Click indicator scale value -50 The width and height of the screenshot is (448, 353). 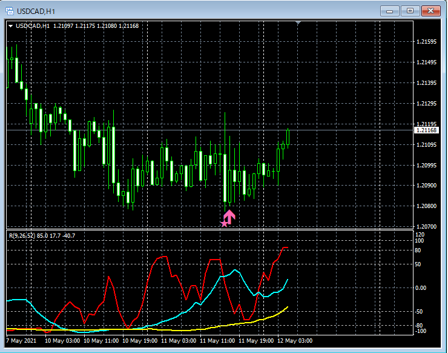click(x=419, y=312)
